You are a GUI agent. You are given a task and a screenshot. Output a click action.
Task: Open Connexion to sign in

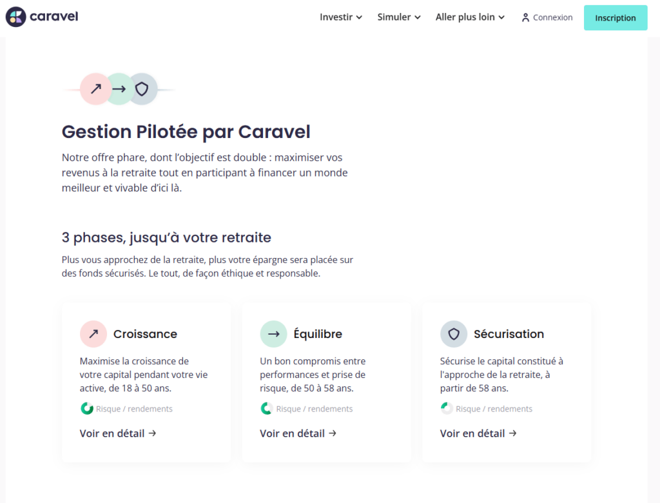click(552, 17)
